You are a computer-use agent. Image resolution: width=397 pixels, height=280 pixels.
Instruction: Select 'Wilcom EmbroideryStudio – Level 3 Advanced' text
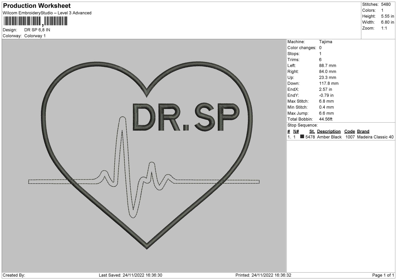[x=47, y=13]
